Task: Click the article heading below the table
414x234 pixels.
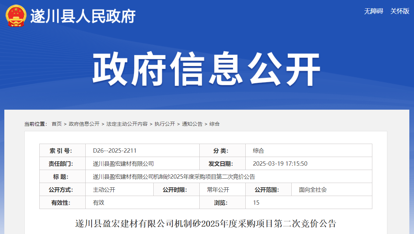Action: (x=206, y=223)
